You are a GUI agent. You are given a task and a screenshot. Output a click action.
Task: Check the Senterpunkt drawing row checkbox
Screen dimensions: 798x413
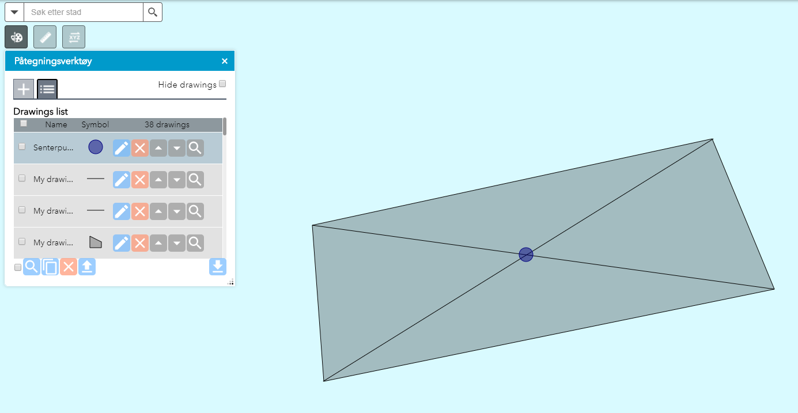tap(22, 147)
